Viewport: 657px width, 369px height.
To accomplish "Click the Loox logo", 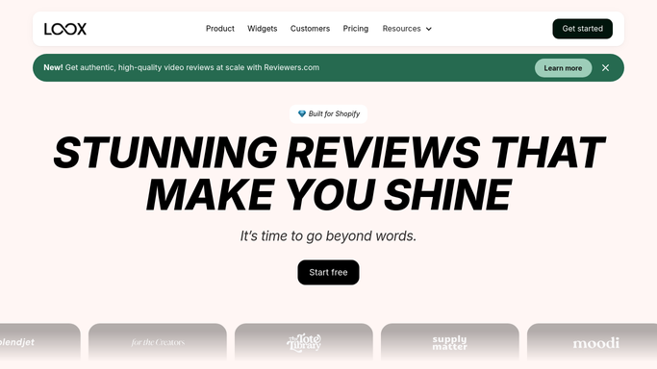I will pyautogui.click(x=65, y=29).
